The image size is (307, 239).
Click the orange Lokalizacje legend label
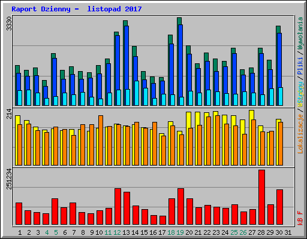pos(300,134)
